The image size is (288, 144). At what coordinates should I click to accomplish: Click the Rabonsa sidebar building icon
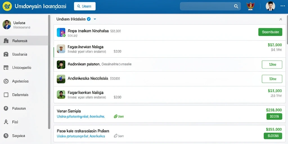(6, 41)
